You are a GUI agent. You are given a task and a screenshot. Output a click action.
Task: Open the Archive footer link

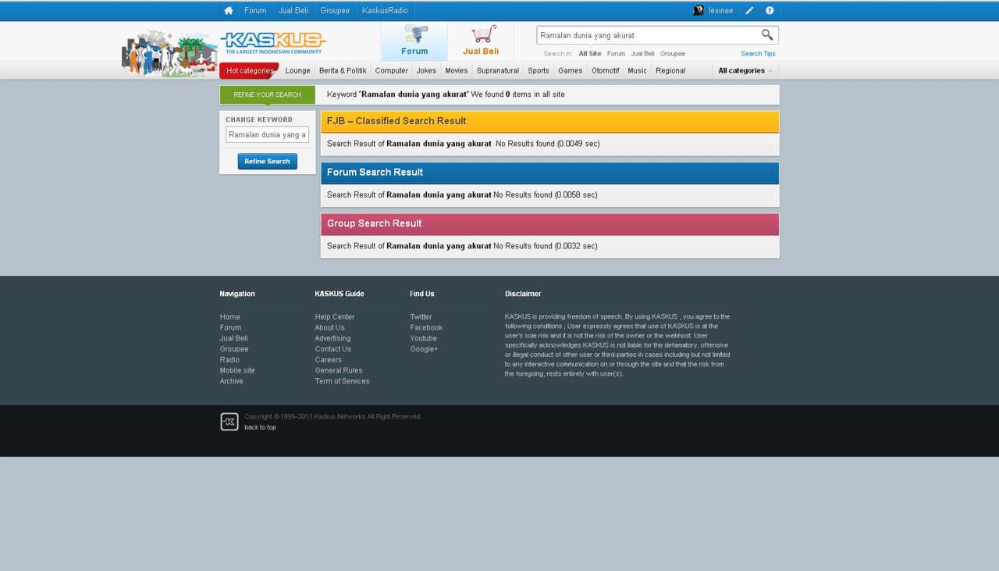[232, 381]
